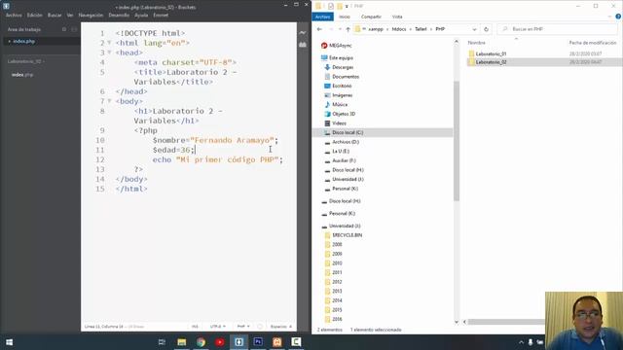
Task: Select the Laboratorio_02 folder
Action: coord(491,62)
